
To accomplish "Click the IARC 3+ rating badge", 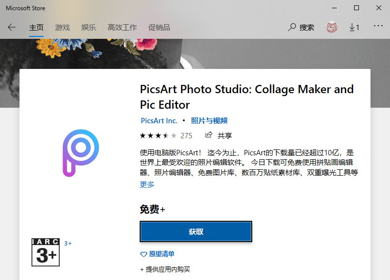I will click(x=46, y=252).
